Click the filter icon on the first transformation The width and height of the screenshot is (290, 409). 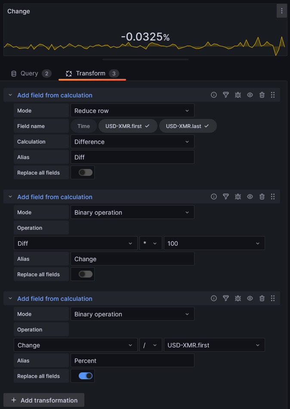coord(226,95)
